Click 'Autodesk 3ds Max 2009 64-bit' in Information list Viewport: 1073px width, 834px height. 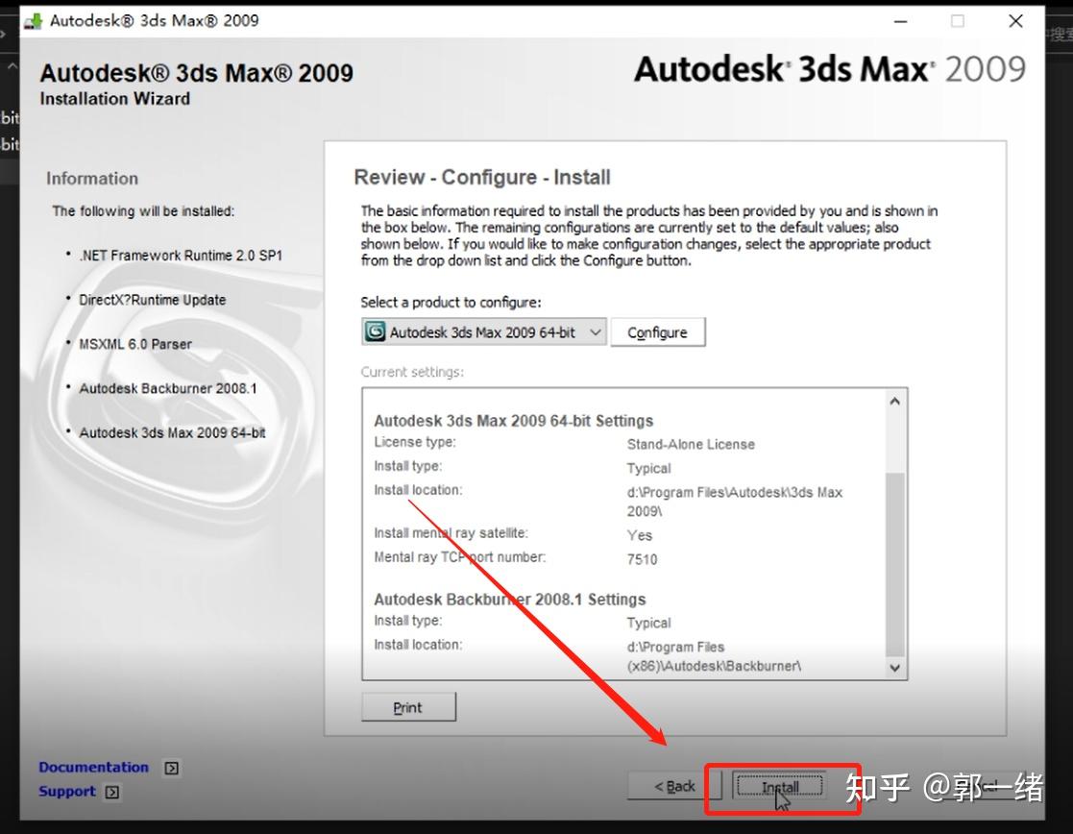tap(173, 432)
